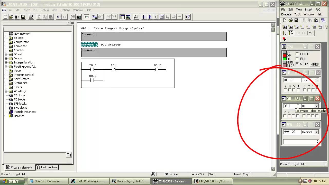
Task: Insert empty box element
Action: point(162,17)
